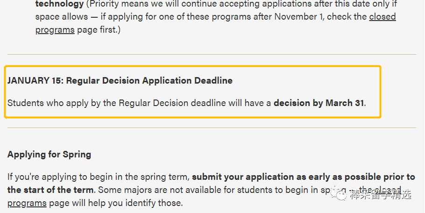The image size is (425, 213).
Task: Click the bold "technology" word
Action: click(x=59, y=4)
